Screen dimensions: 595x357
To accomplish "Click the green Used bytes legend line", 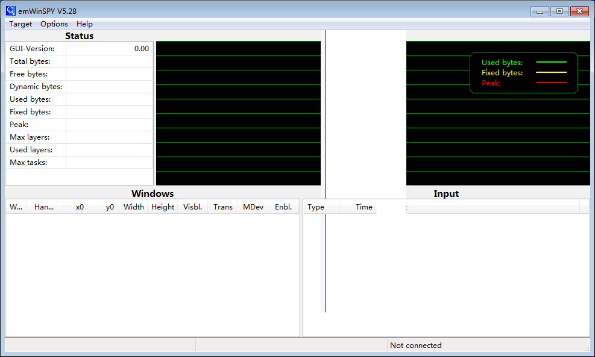I will (x=551, y=62).
